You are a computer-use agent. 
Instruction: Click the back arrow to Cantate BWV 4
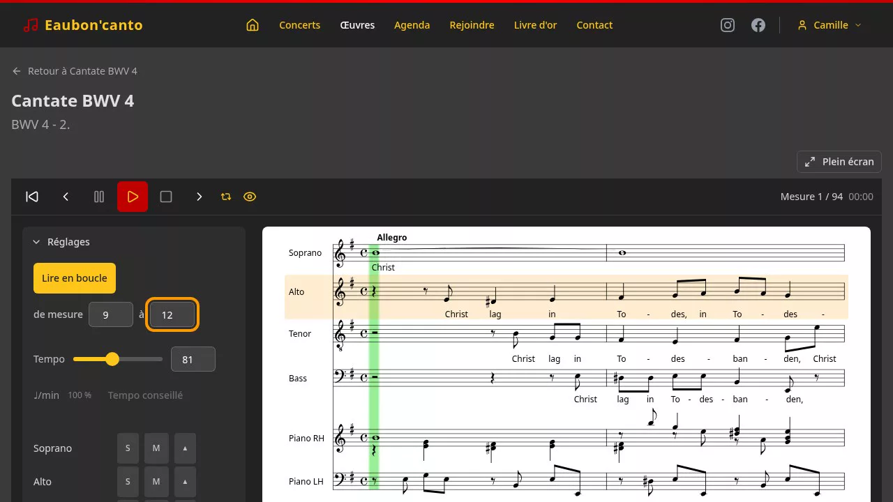point(17,71)
